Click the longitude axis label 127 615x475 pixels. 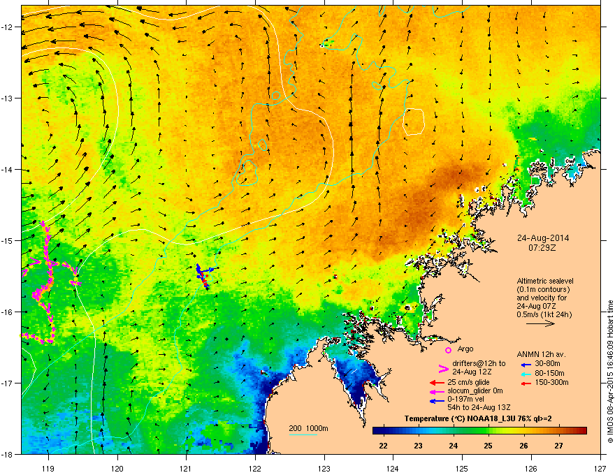click(x=600, y=468)
